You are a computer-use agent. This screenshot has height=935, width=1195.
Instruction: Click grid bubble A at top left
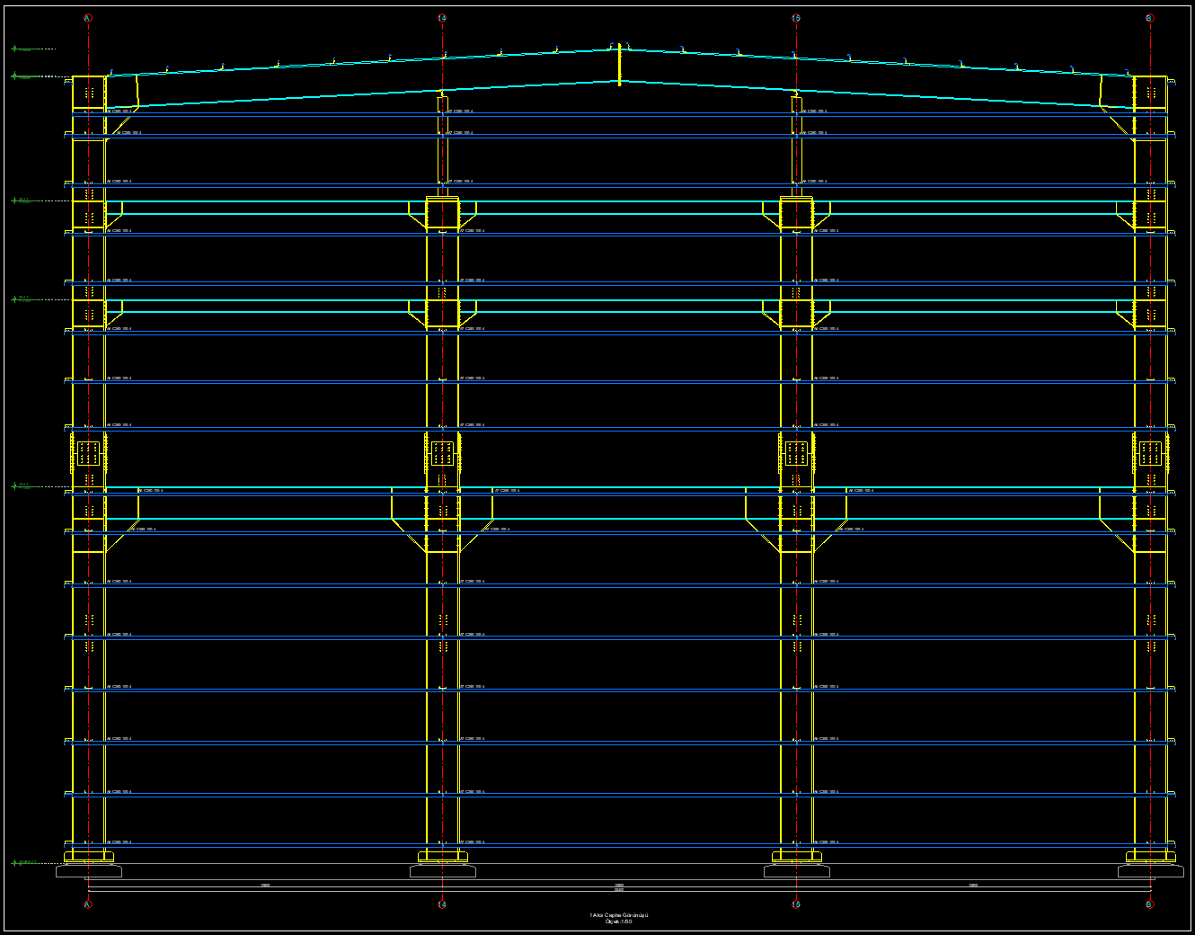(88, 18)
